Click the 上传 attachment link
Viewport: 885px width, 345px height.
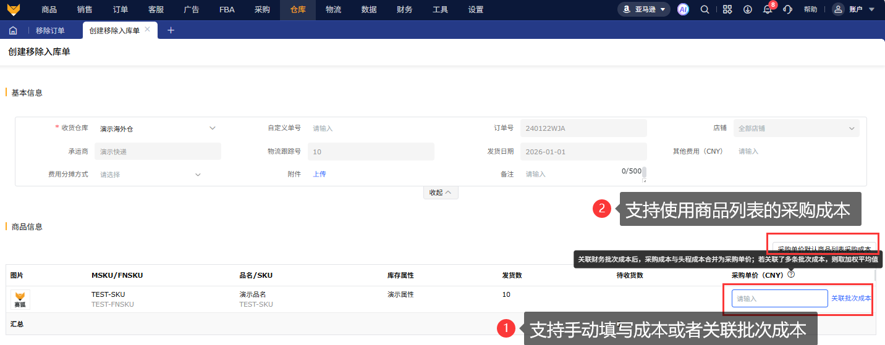[319, 174]
